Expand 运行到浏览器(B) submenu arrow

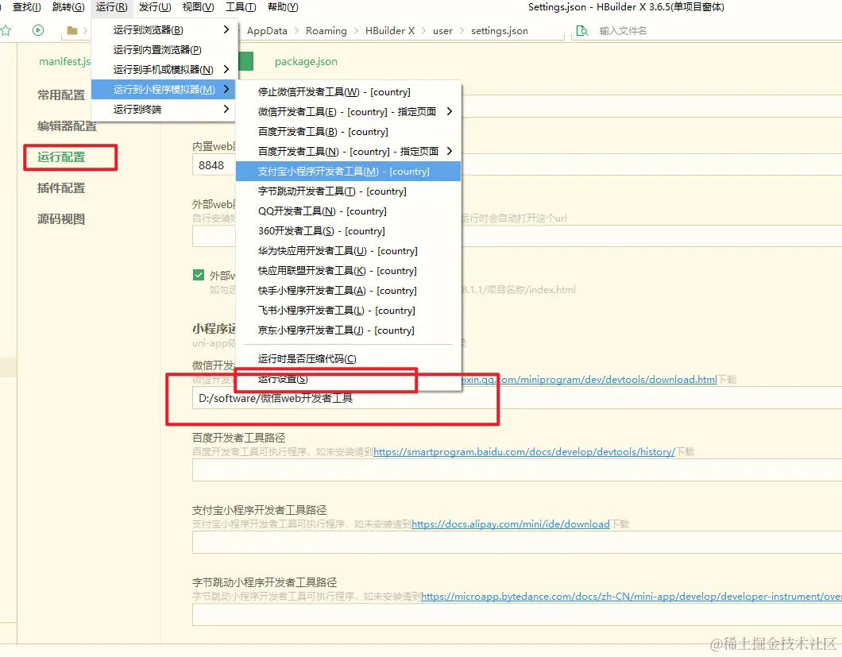click(x=226, y=29)
